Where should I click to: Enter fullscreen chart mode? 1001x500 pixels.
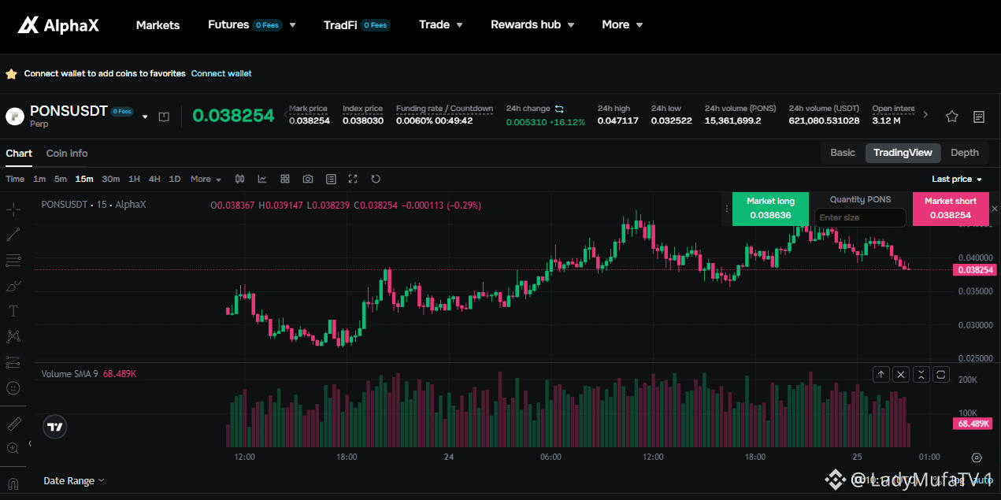[353, 179]
